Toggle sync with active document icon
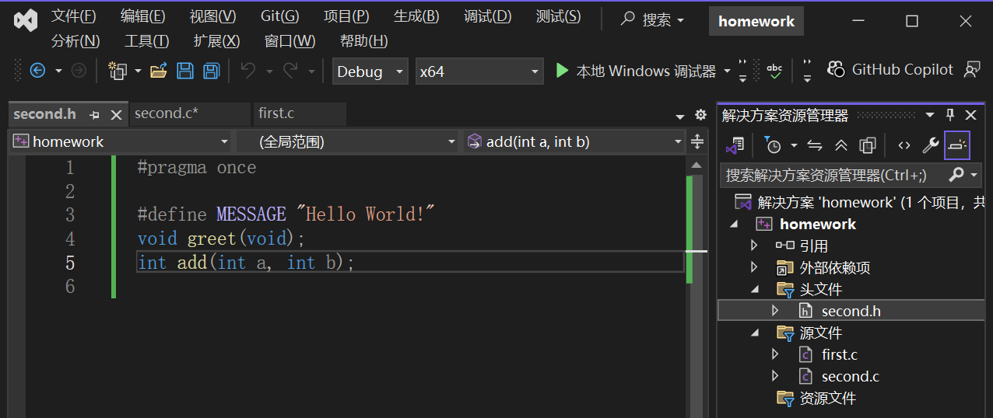Viewport: 993px width, 418px height. [815, 145]
